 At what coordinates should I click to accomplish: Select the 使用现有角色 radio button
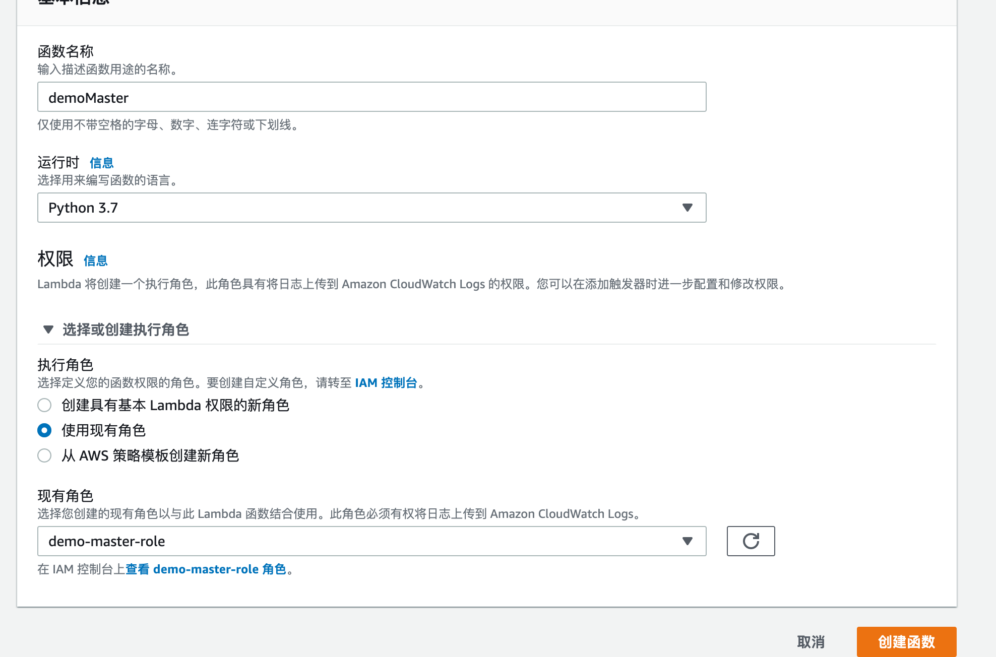point(44,430)
